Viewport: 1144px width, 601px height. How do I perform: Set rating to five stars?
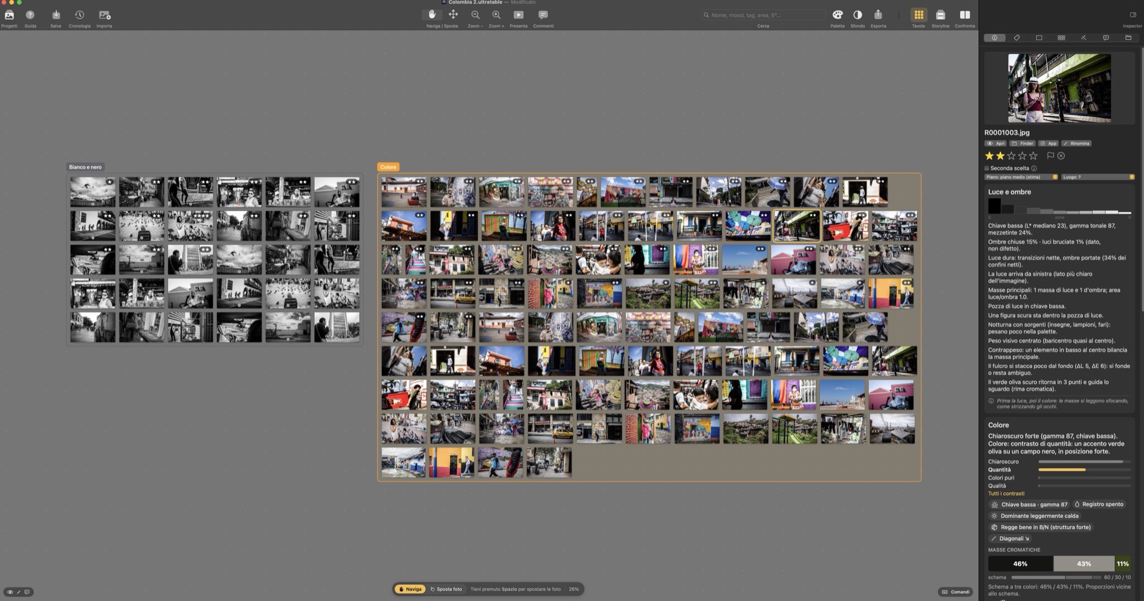[1033, 156]
